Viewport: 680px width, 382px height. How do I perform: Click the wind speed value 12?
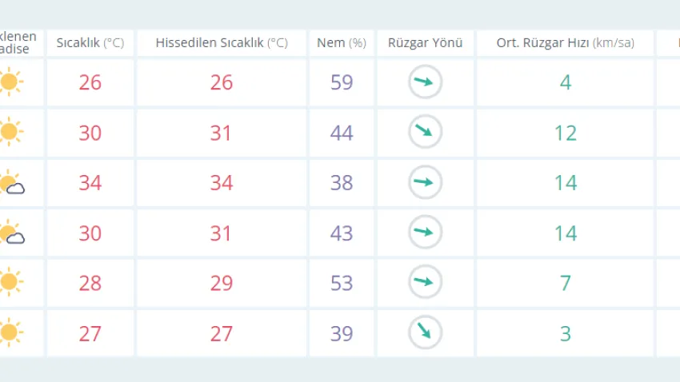(565, 133)
